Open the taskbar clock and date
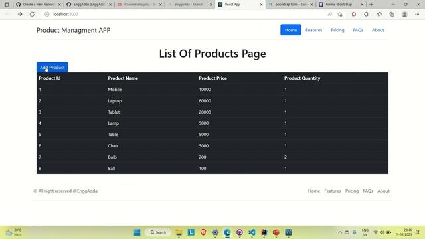This screenshot has width=425, height=239. (x=404, y=232)
